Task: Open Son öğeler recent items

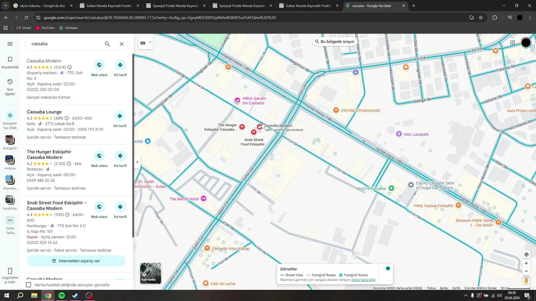Action: click(x=10, y=87)
